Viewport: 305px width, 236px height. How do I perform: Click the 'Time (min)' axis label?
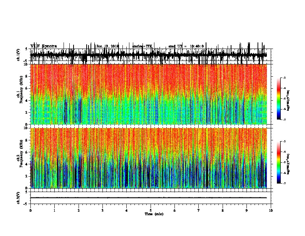pyautogui.click(x=154, y=214)
